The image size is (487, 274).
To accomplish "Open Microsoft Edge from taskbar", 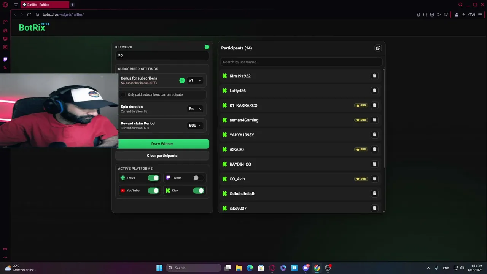I will tap(250, 268).
